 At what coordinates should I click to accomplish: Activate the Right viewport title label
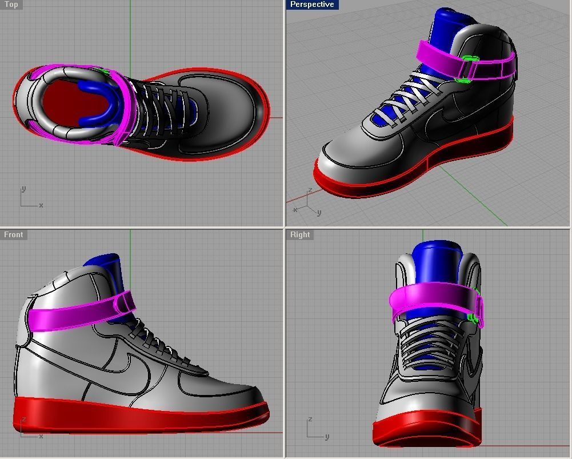click(x=300, y=234)
